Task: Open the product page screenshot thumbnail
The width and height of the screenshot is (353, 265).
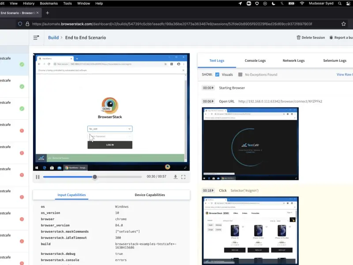Action: pos(250,231)
